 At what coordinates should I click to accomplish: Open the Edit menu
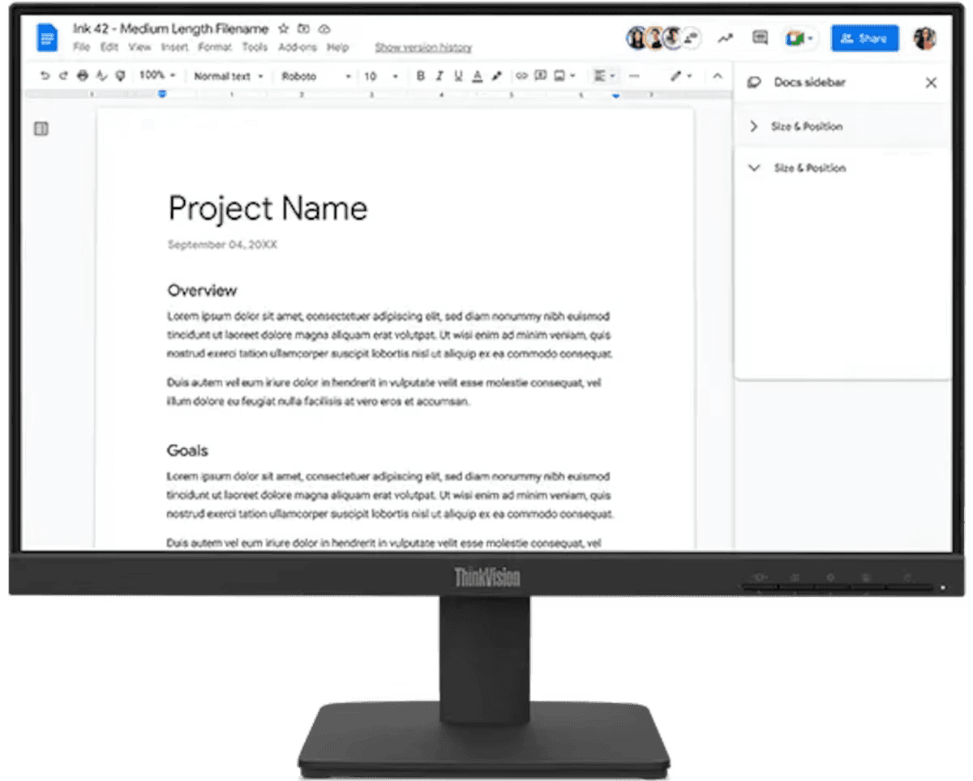pos(109,47)
